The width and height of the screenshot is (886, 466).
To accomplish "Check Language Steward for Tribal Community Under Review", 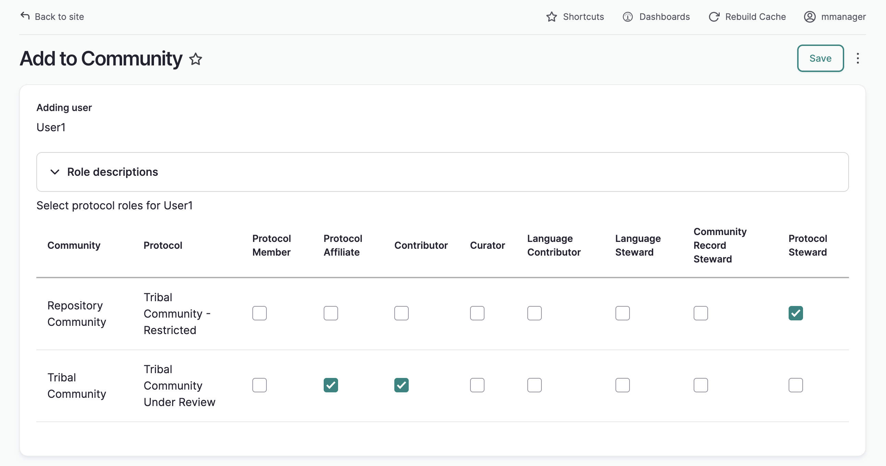I will (x=622, y=385).
